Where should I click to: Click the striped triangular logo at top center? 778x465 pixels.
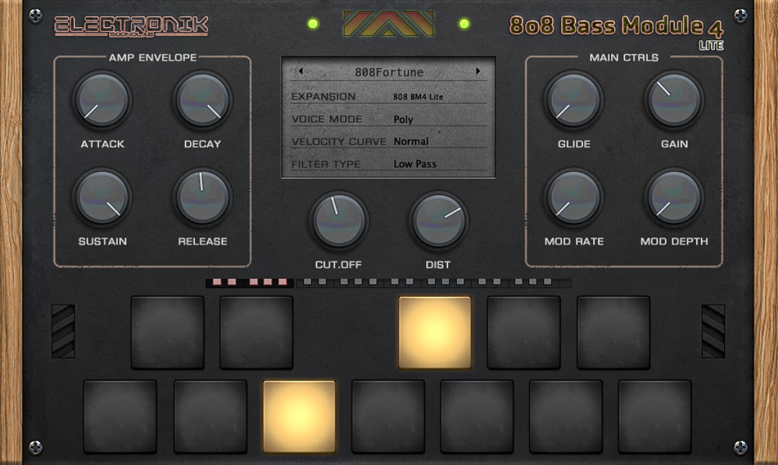click(388, 24)
